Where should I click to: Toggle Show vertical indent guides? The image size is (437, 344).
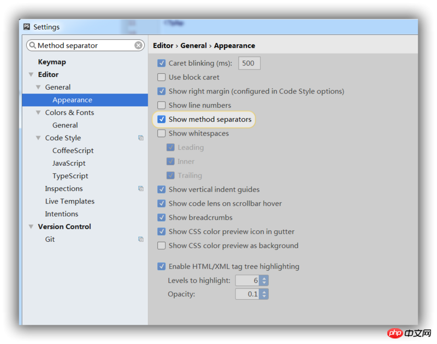point(161,189)
